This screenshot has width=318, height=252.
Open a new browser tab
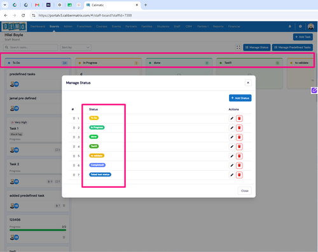click(146, 5)
